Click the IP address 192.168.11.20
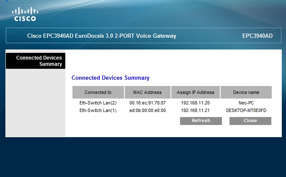 (195, 103)
